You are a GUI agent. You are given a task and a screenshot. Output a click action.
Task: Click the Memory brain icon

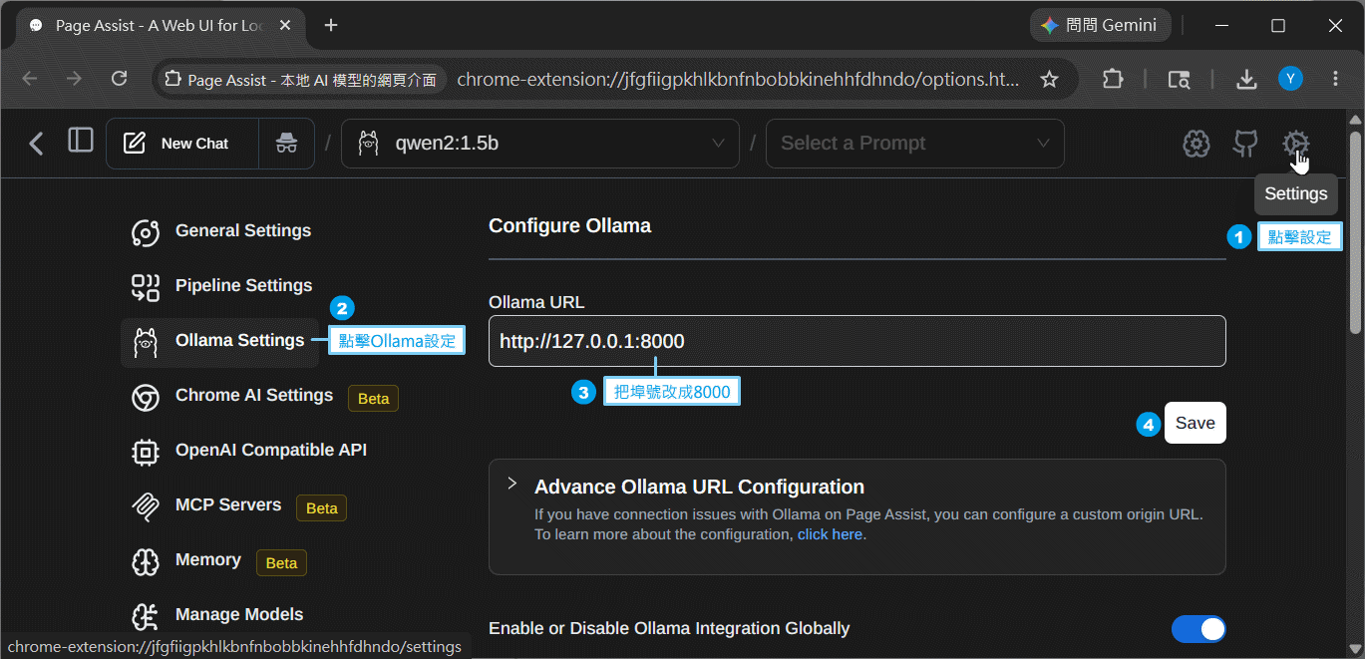tap(146, 561)
